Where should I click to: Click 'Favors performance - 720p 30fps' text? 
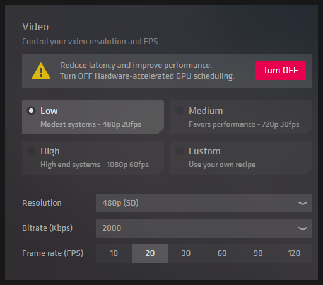[244, 124]
